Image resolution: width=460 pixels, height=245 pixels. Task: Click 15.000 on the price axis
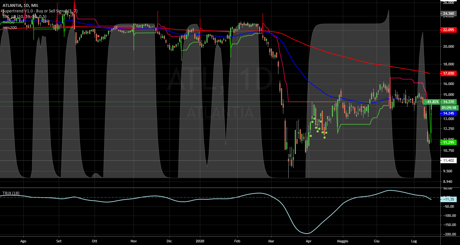(449, 95)
